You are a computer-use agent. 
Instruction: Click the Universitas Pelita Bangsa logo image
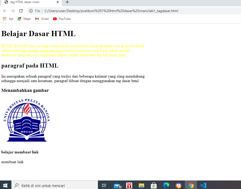26,120
